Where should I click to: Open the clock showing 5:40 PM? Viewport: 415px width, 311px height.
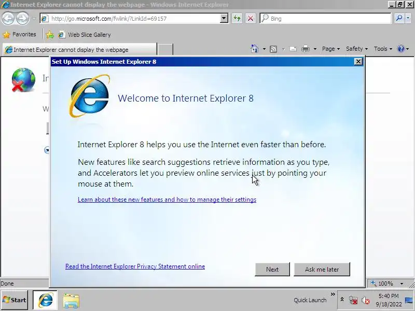point(389,300)
